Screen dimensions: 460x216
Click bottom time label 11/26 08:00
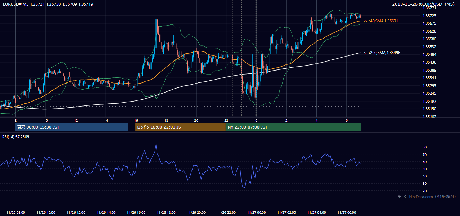pos(15,213)
